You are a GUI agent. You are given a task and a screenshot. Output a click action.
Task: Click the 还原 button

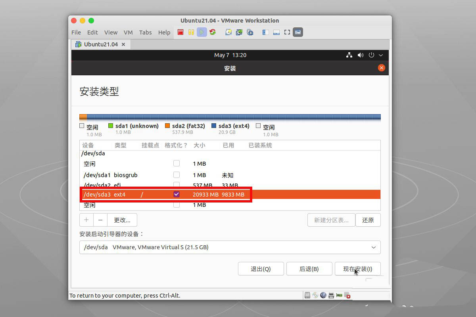(368, 220)
